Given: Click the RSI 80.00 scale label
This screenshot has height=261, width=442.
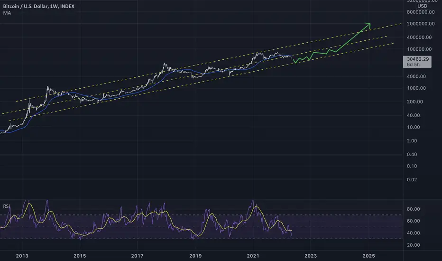Looking at the screenshot, I should 413,209.
